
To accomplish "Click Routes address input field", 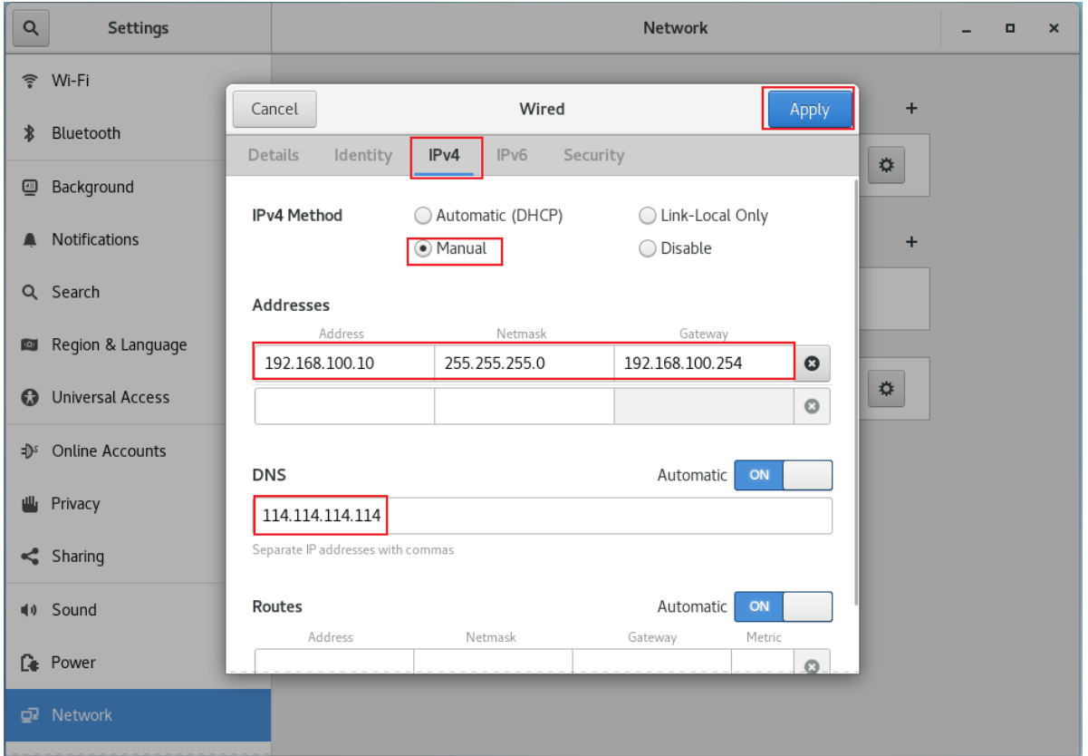I will tap(334, 662).
